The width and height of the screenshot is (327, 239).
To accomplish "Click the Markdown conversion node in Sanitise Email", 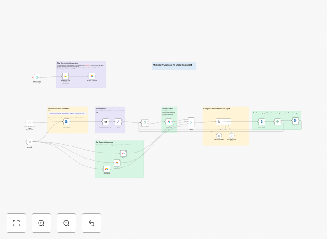I will click(105, 121).
